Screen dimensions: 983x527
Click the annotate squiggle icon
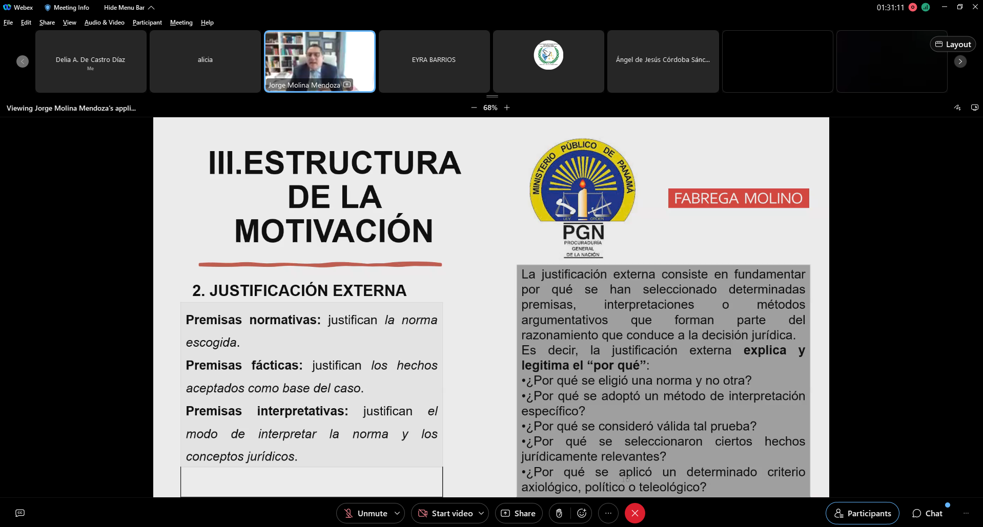pos(957,108)
